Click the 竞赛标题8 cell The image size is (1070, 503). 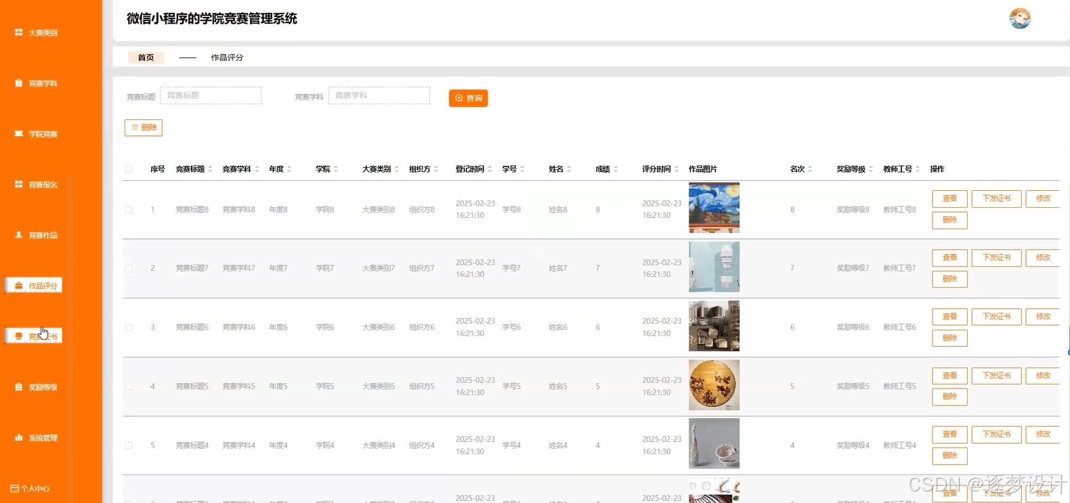click(192, 210)
